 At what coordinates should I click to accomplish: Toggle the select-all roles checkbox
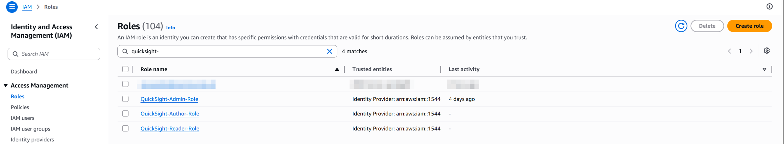[125, 69]
